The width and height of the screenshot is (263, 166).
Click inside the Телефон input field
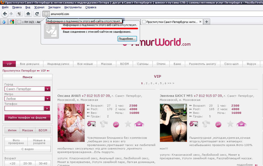24,108
